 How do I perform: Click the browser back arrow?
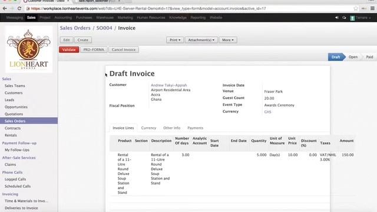5,8
